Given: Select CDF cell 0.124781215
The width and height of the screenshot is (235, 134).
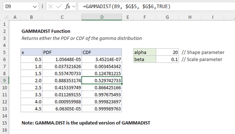Looking at the screenshot, I should [x=102, y=73].
